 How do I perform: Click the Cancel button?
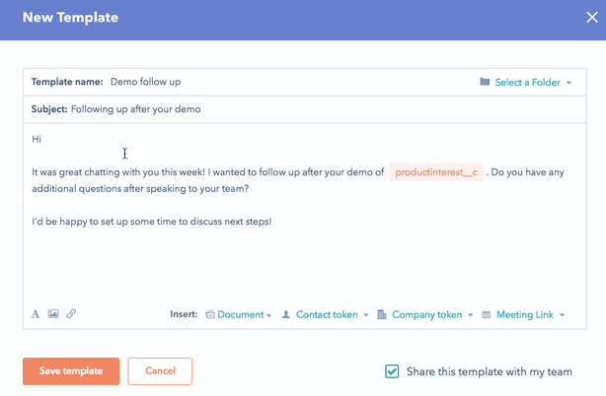[x=160, y=371]
